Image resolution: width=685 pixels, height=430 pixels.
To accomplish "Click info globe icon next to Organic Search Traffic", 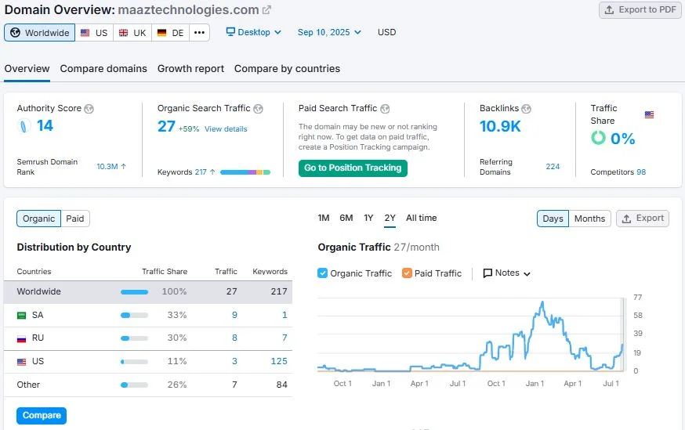I will click(258, 109).
